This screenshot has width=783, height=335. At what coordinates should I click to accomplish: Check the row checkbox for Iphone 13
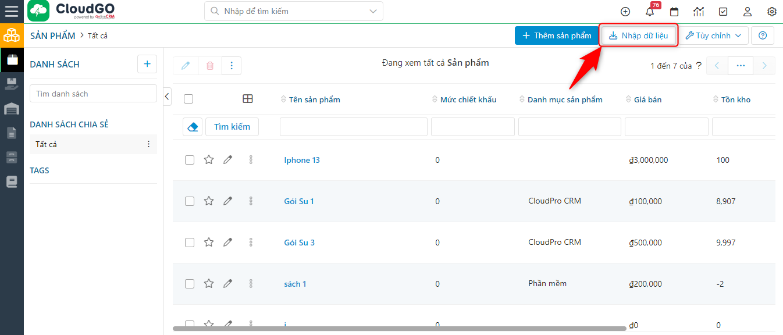click(189, 159)
